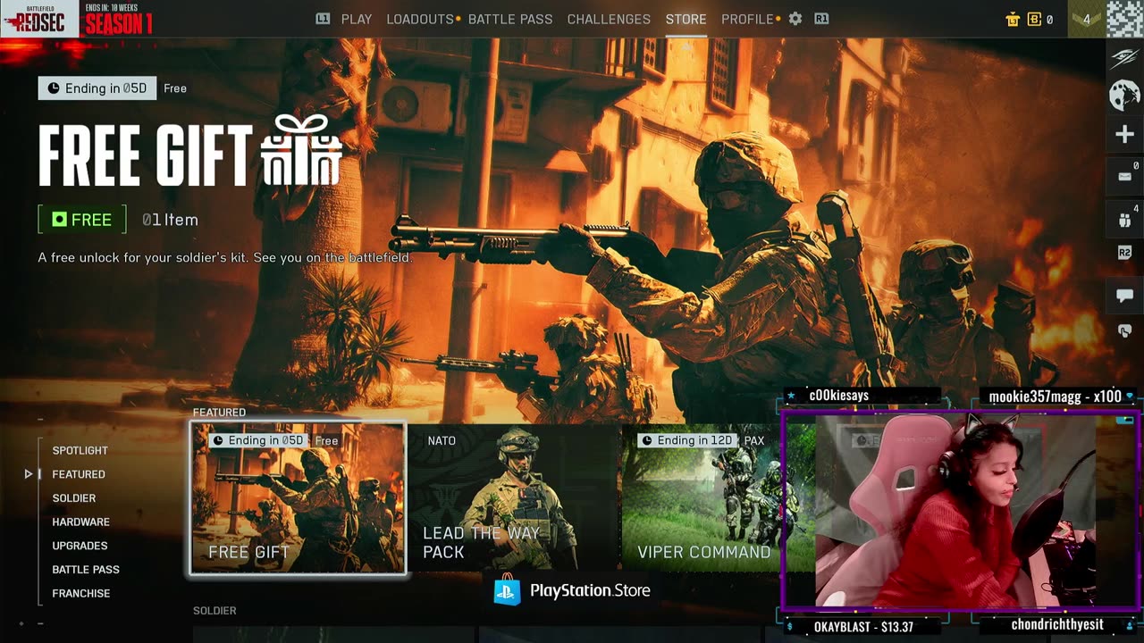Screen dimensions: 1144x643
Task: Click the R1 shoulder button icon
Action: pyautogui.click(x=821, y=19)
